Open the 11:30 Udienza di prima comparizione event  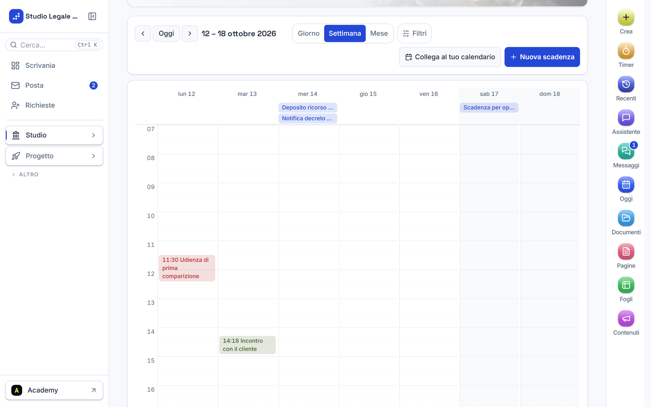187,268
